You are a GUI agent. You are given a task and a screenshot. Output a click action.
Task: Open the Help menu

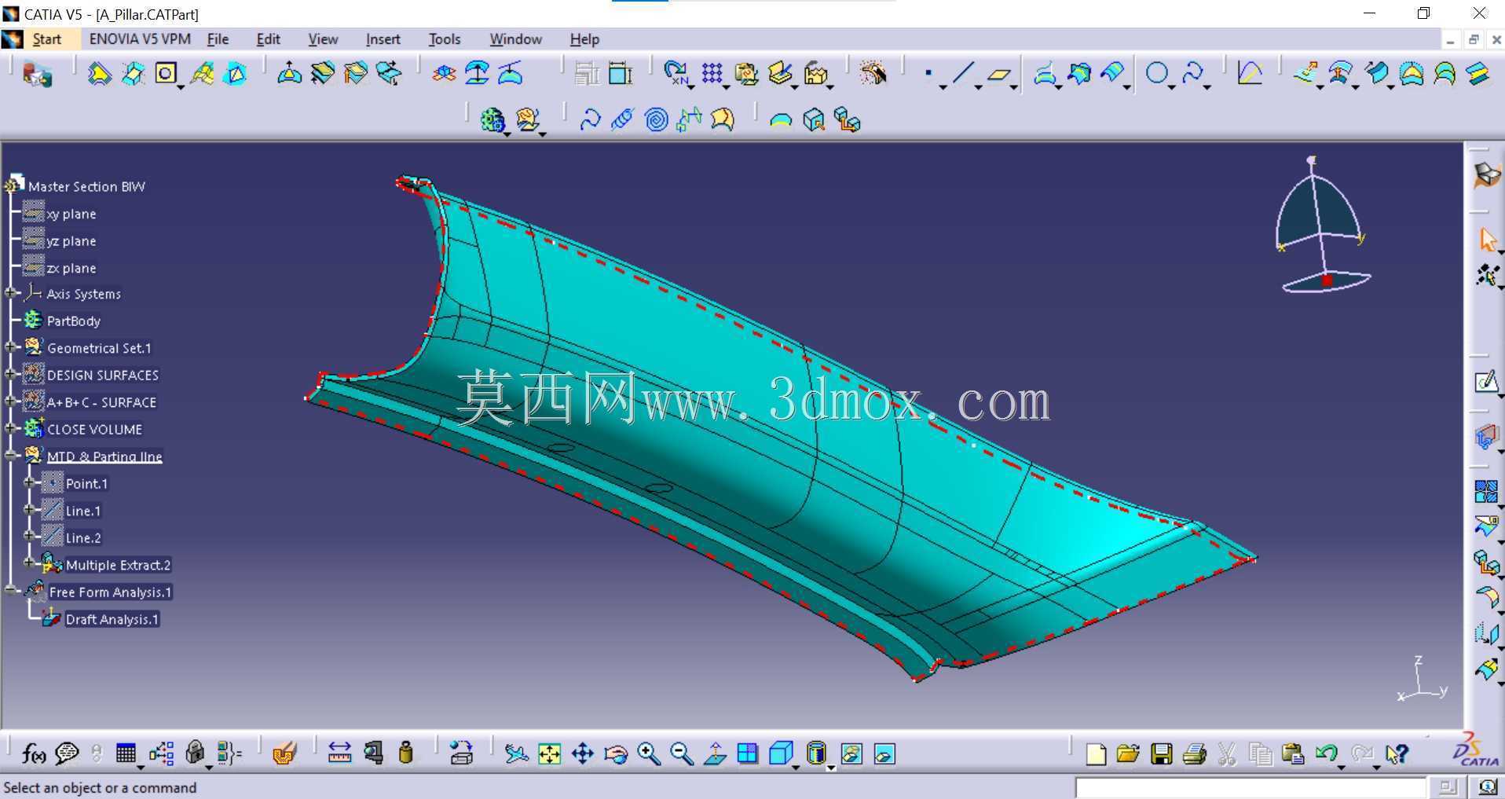584,39
